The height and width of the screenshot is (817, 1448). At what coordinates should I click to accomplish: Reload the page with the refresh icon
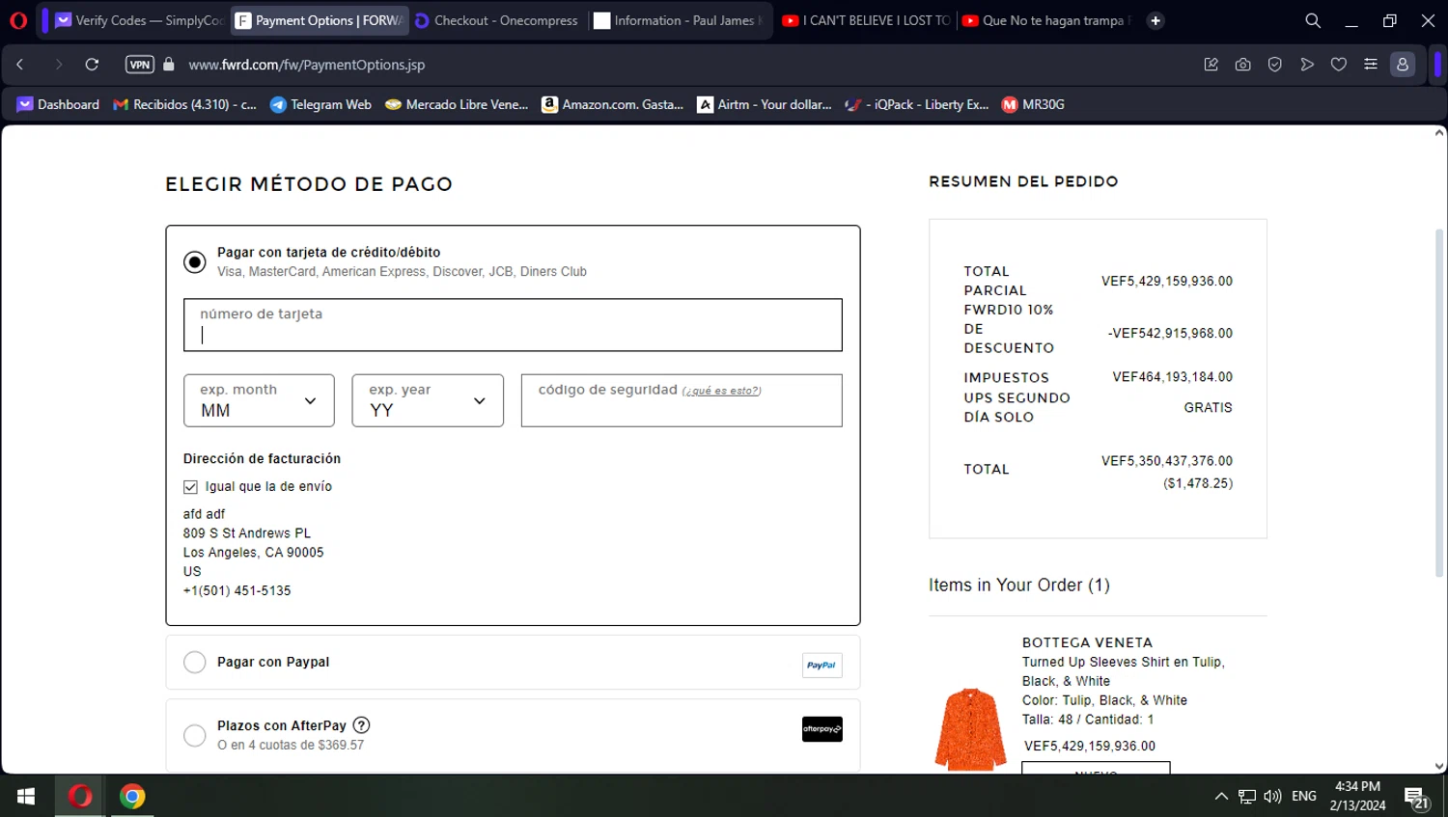point(92,65)
